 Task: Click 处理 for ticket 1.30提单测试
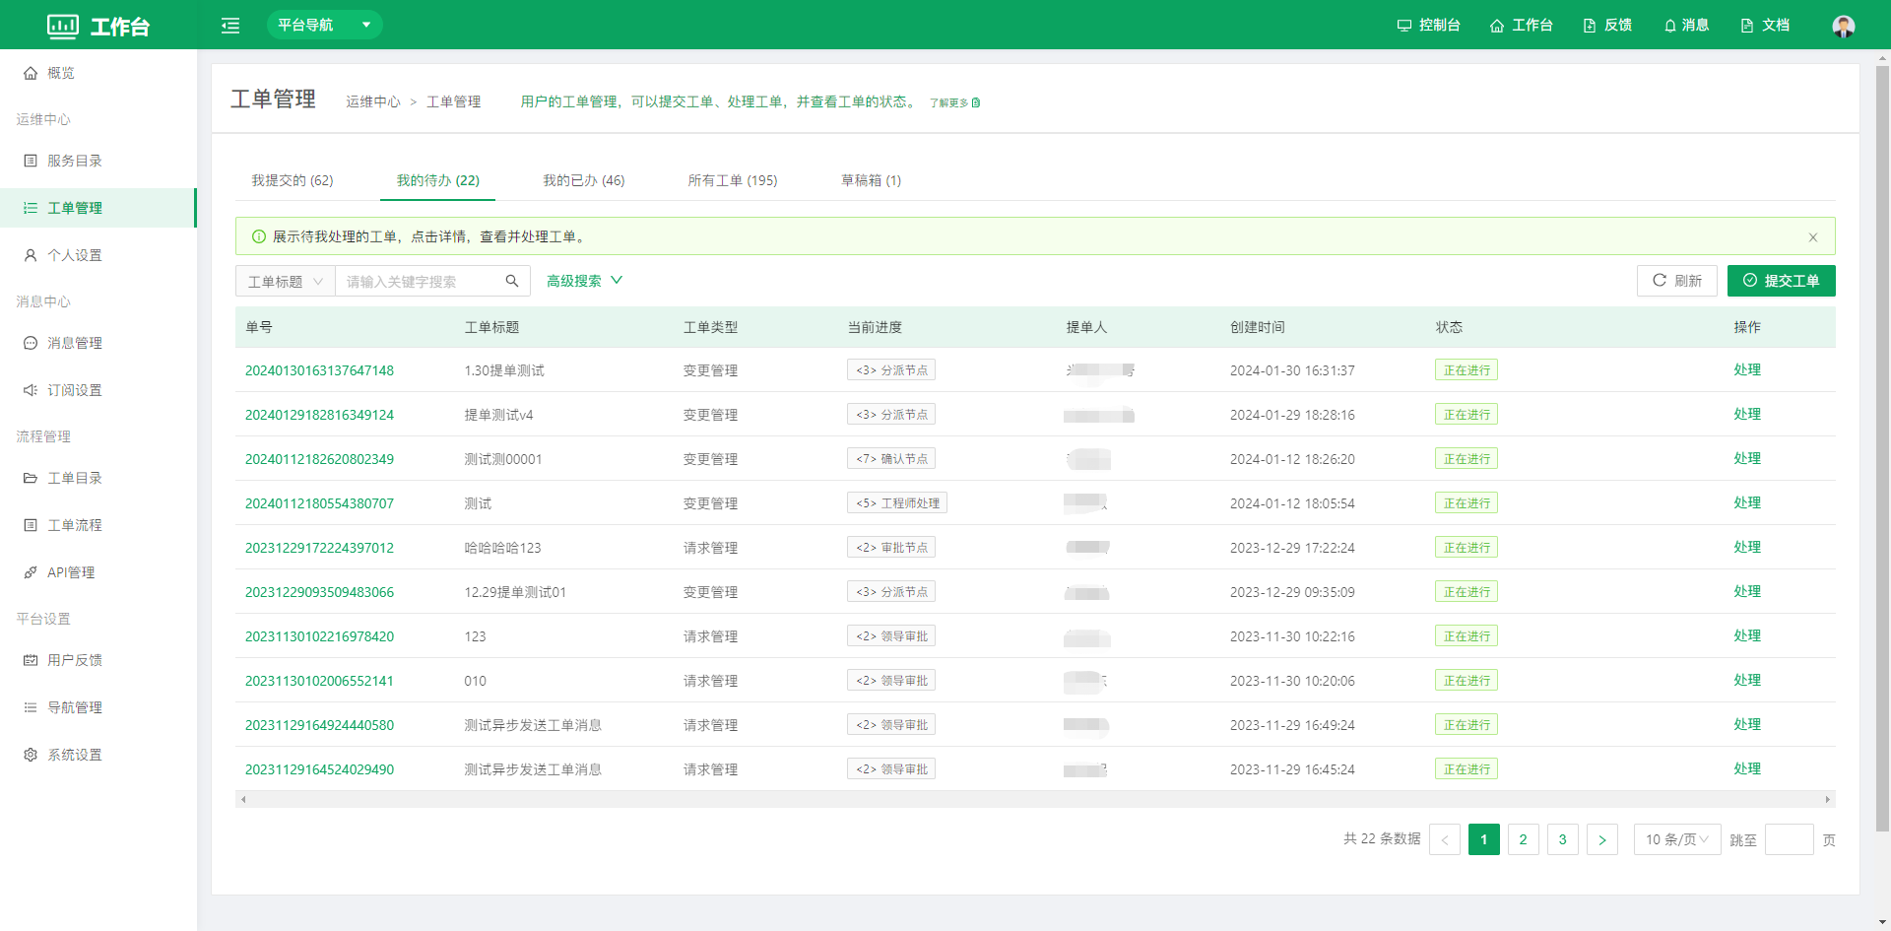1747,369
